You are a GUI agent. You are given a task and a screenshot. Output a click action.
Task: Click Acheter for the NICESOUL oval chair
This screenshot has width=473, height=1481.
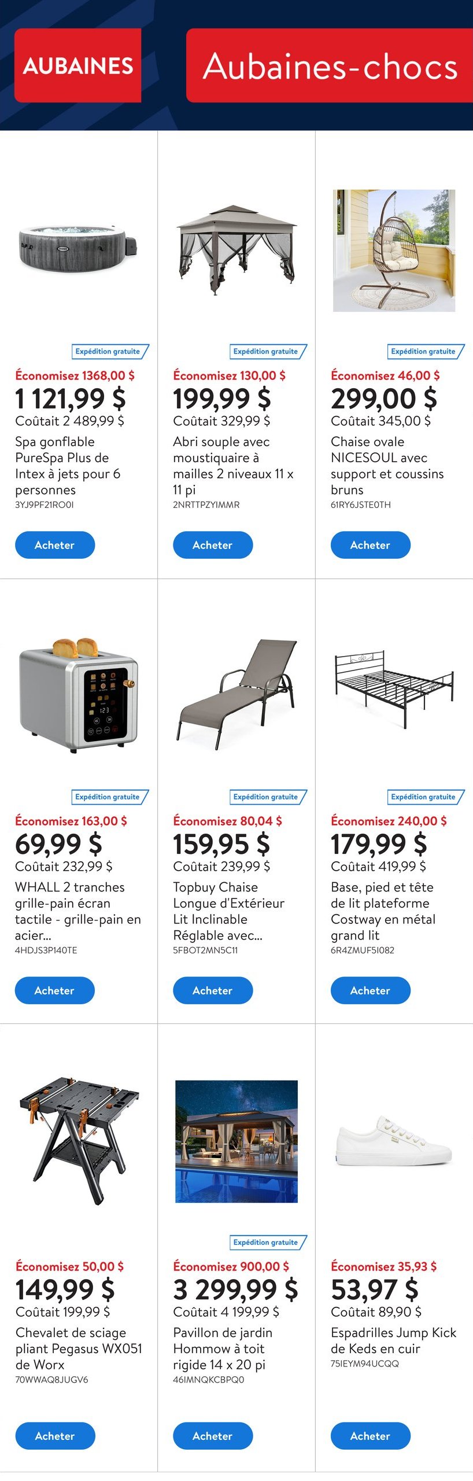(x=371, y=545)
